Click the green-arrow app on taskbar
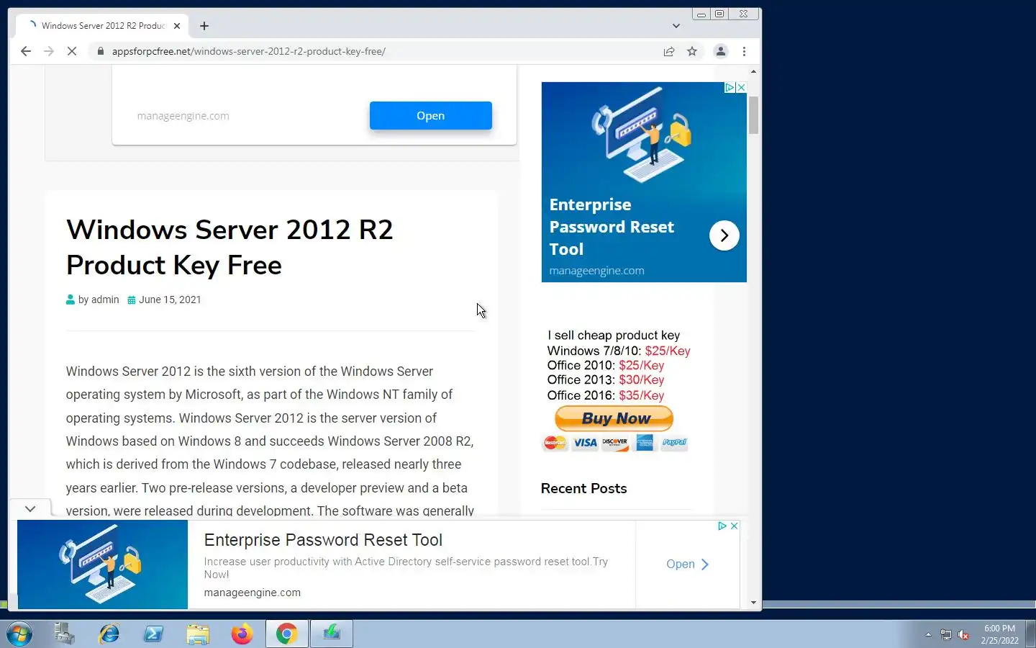This screenshot has width=1036, height=648. point(331,634)
